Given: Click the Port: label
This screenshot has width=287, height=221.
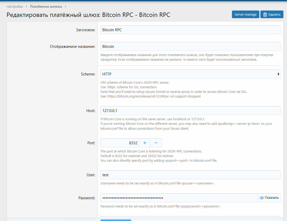Looking at the screenshot, I should point(91,143).
